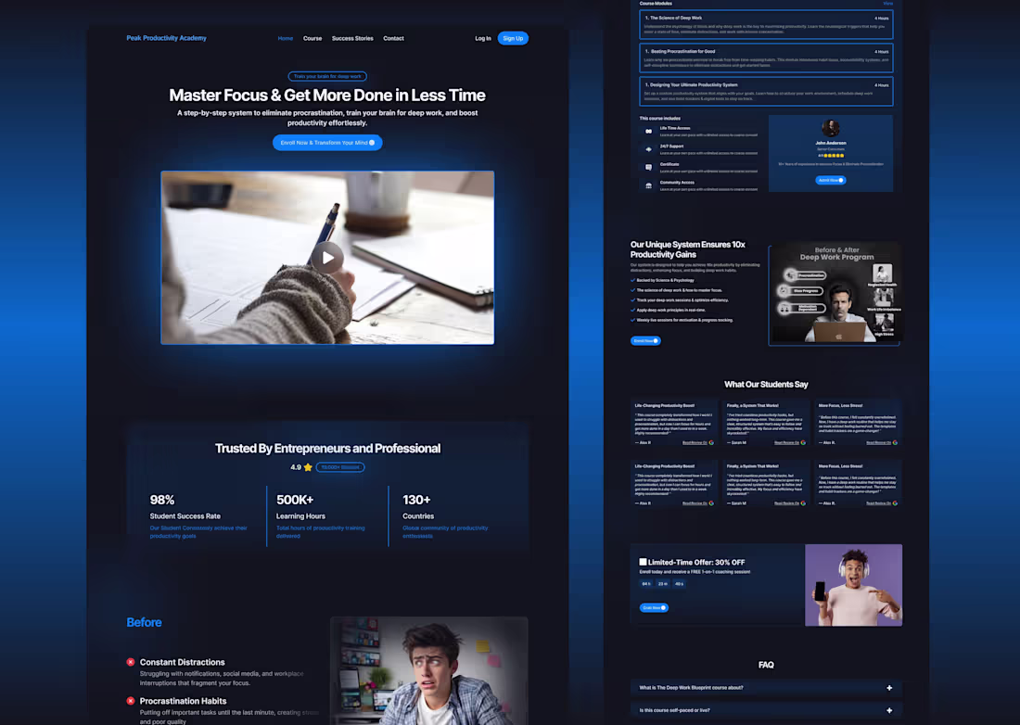Click checkmark beside Apply deep work principles

[x=633, y=311]
